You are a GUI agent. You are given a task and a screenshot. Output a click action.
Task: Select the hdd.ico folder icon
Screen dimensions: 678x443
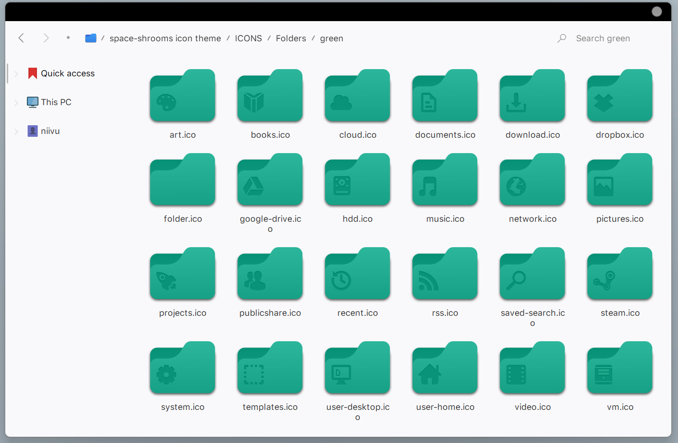click(357, 180)
